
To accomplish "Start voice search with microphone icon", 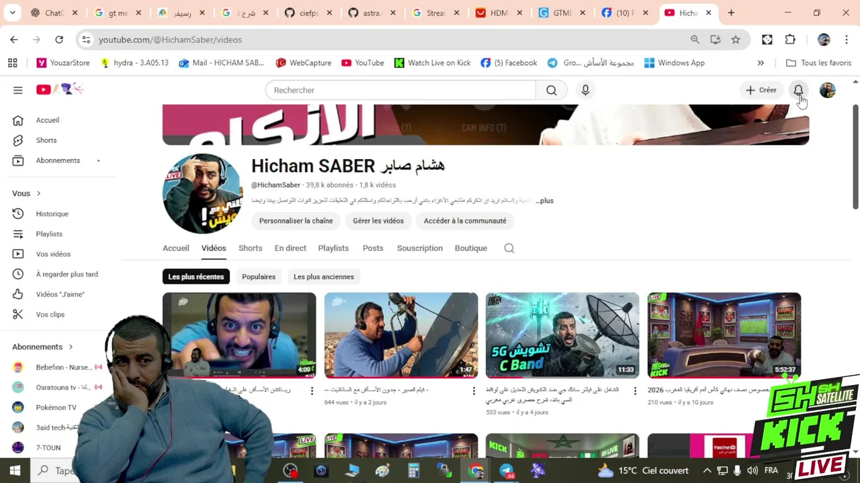I will coord(585,90).
